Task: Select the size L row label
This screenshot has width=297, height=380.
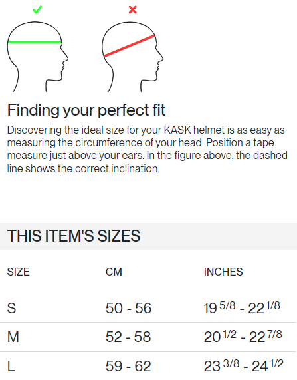Action: click(x=11, y=366)
